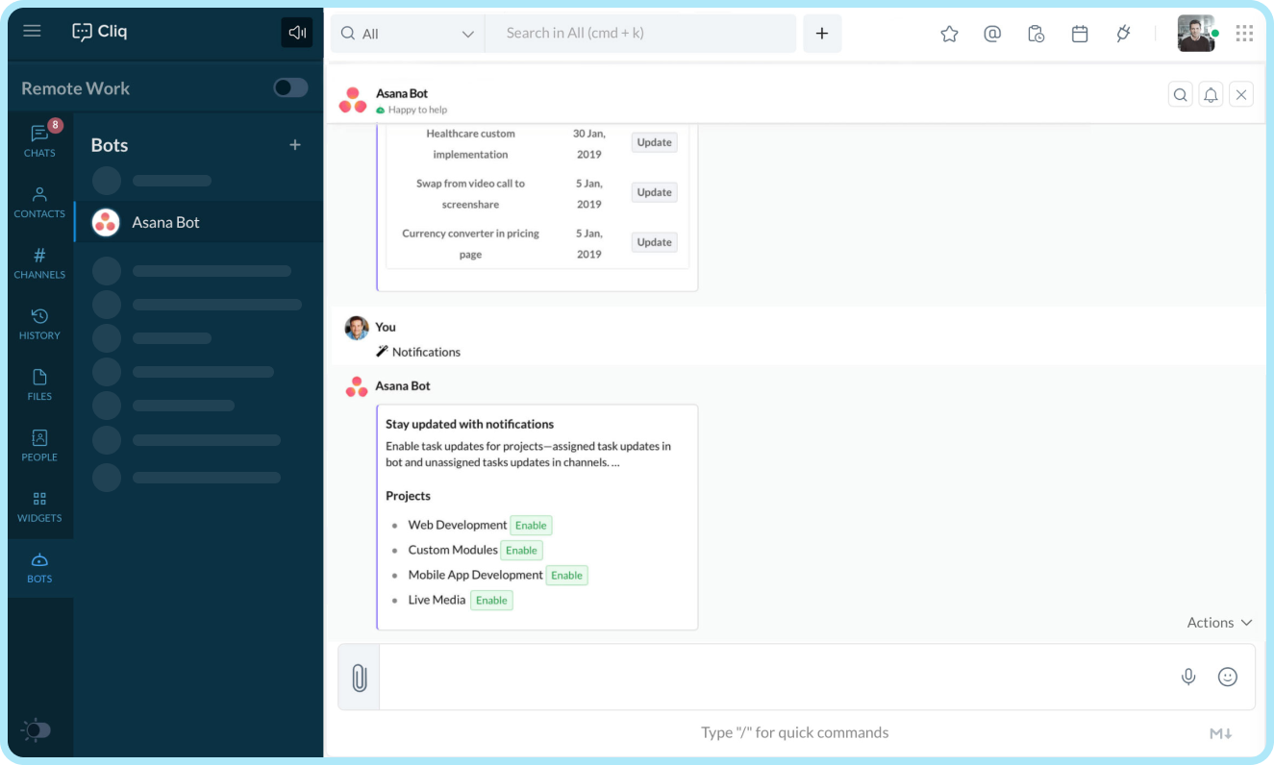The width and height of the screenshot is (1274, 765).
Task: Toggle the Remote Work switch
Action: pyautogui.click(x=290, y=87)
